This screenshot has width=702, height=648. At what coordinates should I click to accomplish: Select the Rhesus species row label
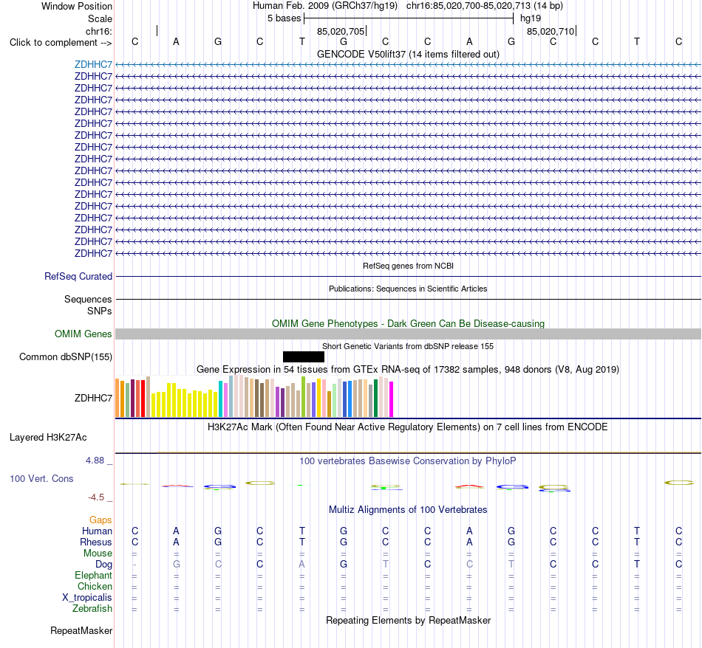(x=96, y=542)
